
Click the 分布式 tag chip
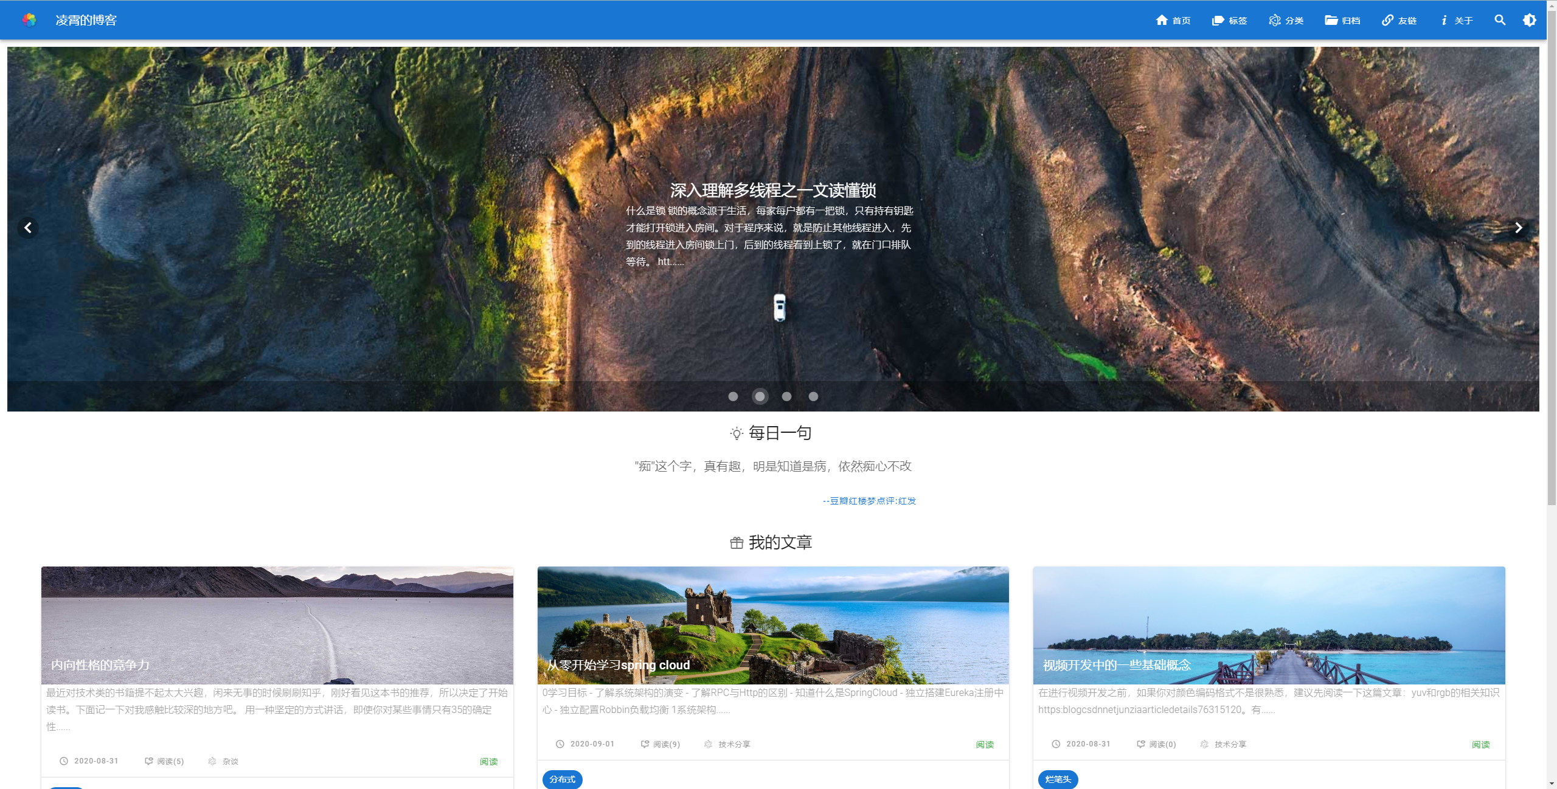coord(562,779)
